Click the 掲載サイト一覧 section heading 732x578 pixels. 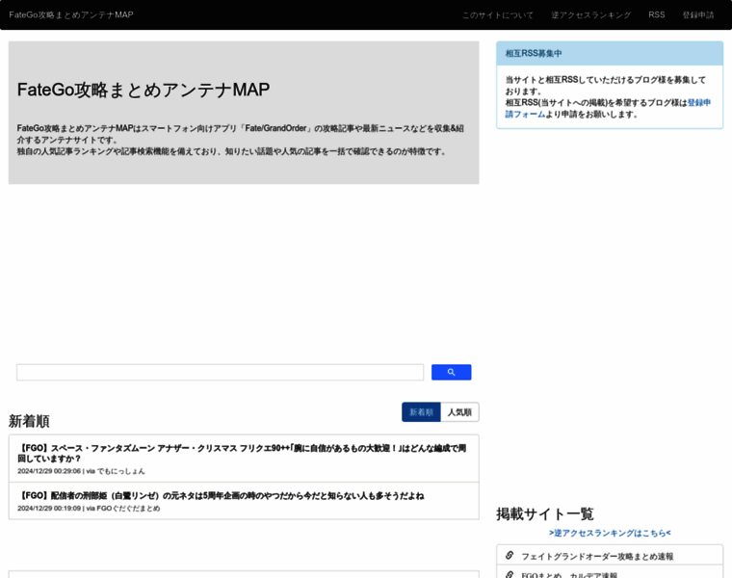click(545, 513)
